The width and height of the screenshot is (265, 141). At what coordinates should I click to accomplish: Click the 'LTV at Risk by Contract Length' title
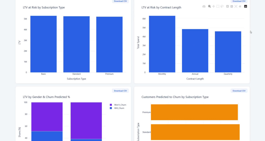coord(161,7)
